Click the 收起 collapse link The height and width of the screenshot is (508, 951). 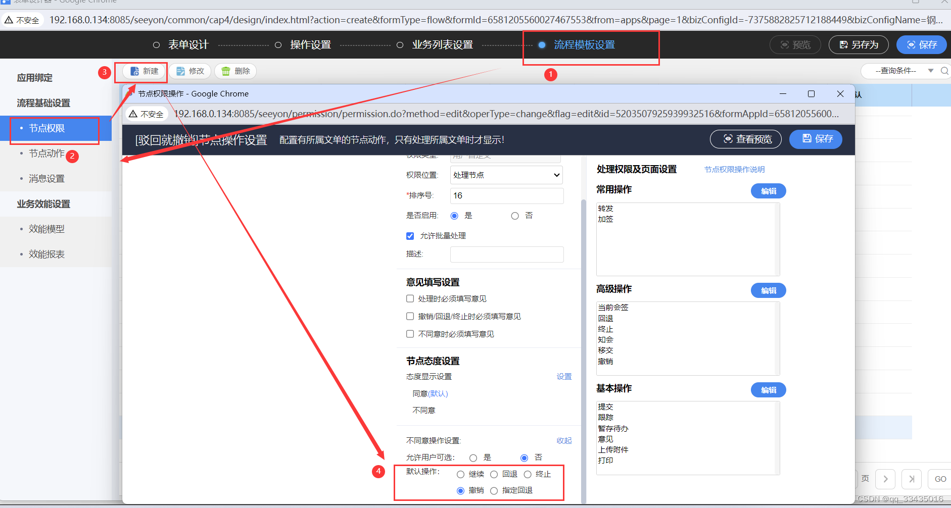pyautogui.click(x=564, y=441)
